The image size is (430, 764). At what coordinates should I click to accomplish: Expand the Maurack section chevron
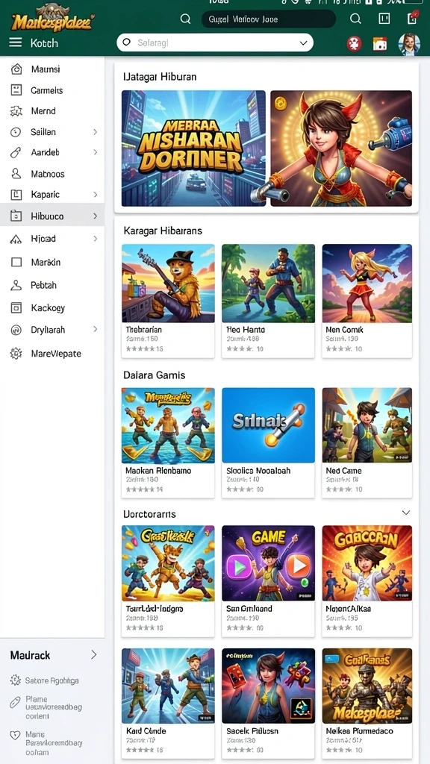pos(93,655)
